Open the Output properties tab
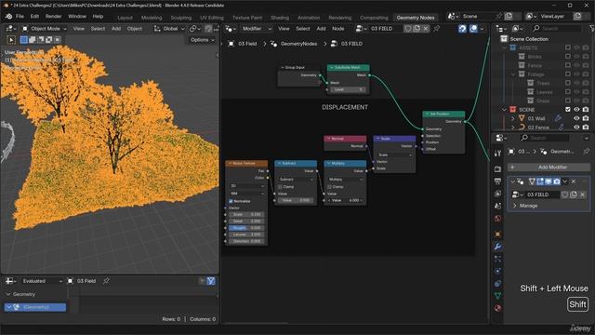 498,181
